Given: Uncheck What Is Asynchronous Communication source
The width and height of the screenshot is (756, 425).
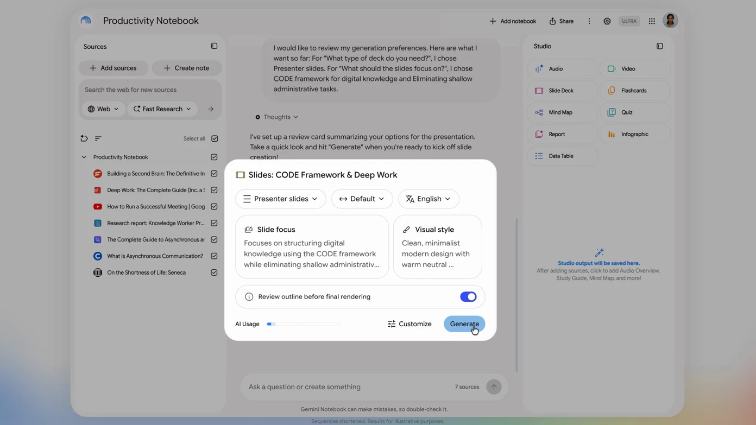Looking at the screenshot, I should (x=214, y=256).
